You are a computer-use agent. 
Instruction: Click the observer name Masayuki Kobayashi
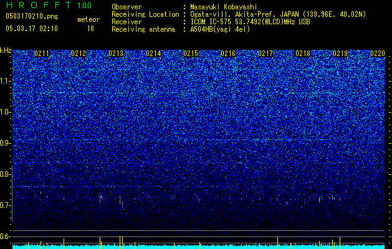[224, 7]
